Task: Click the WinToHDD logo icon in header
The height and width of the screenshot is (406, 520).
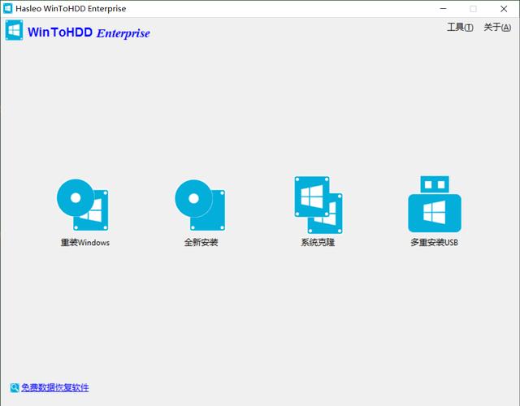Action: 15,30
